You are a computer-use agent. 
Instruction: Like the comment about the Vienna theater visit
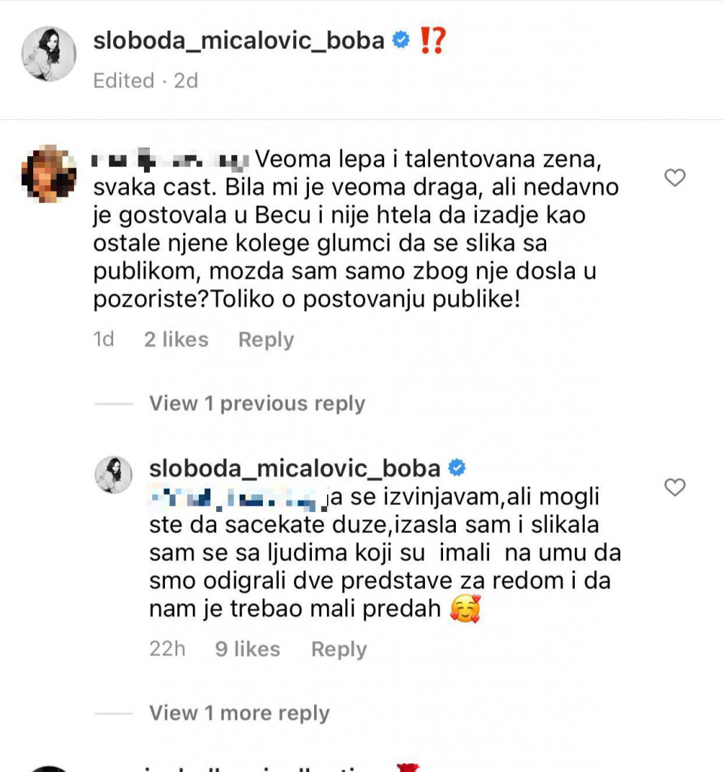pos(674,178)
